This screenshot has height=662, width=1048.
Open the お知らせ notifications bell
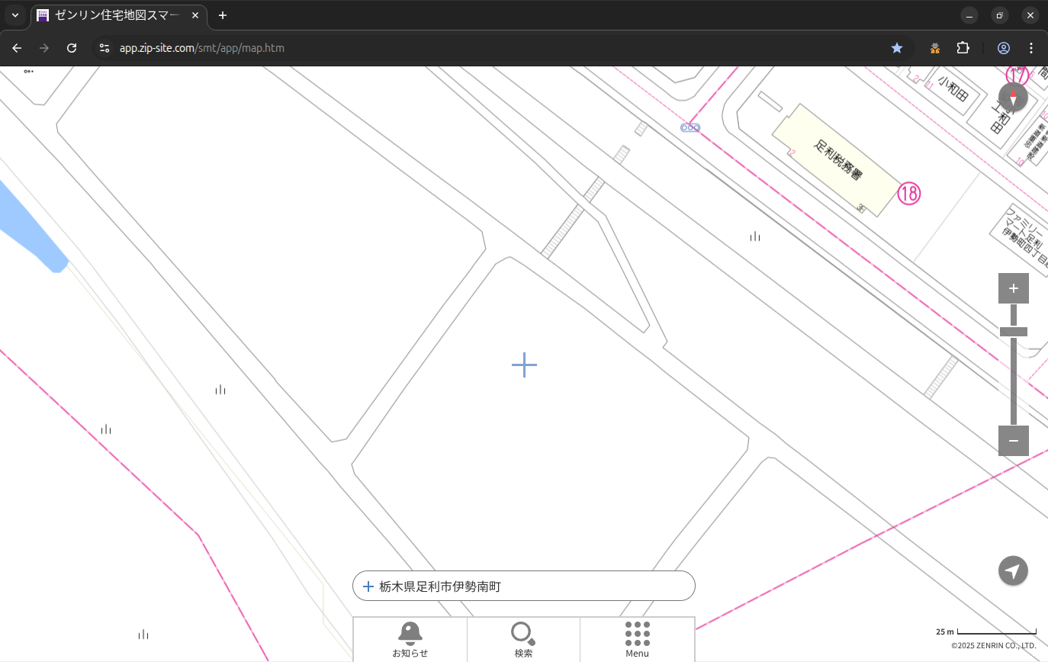tap(410, 638)
